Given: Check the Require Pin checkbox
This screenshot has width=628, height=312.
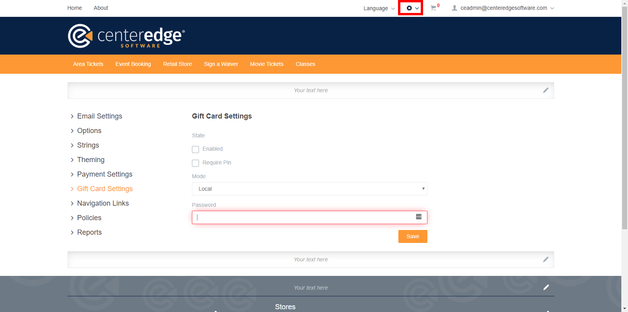Looking at the screenshot, I should 195,163.
